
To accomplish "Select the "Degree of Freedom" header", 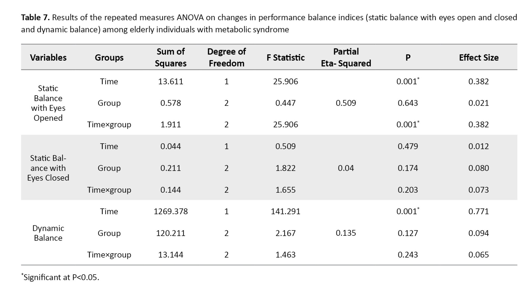I will click(x=226, y=57).
